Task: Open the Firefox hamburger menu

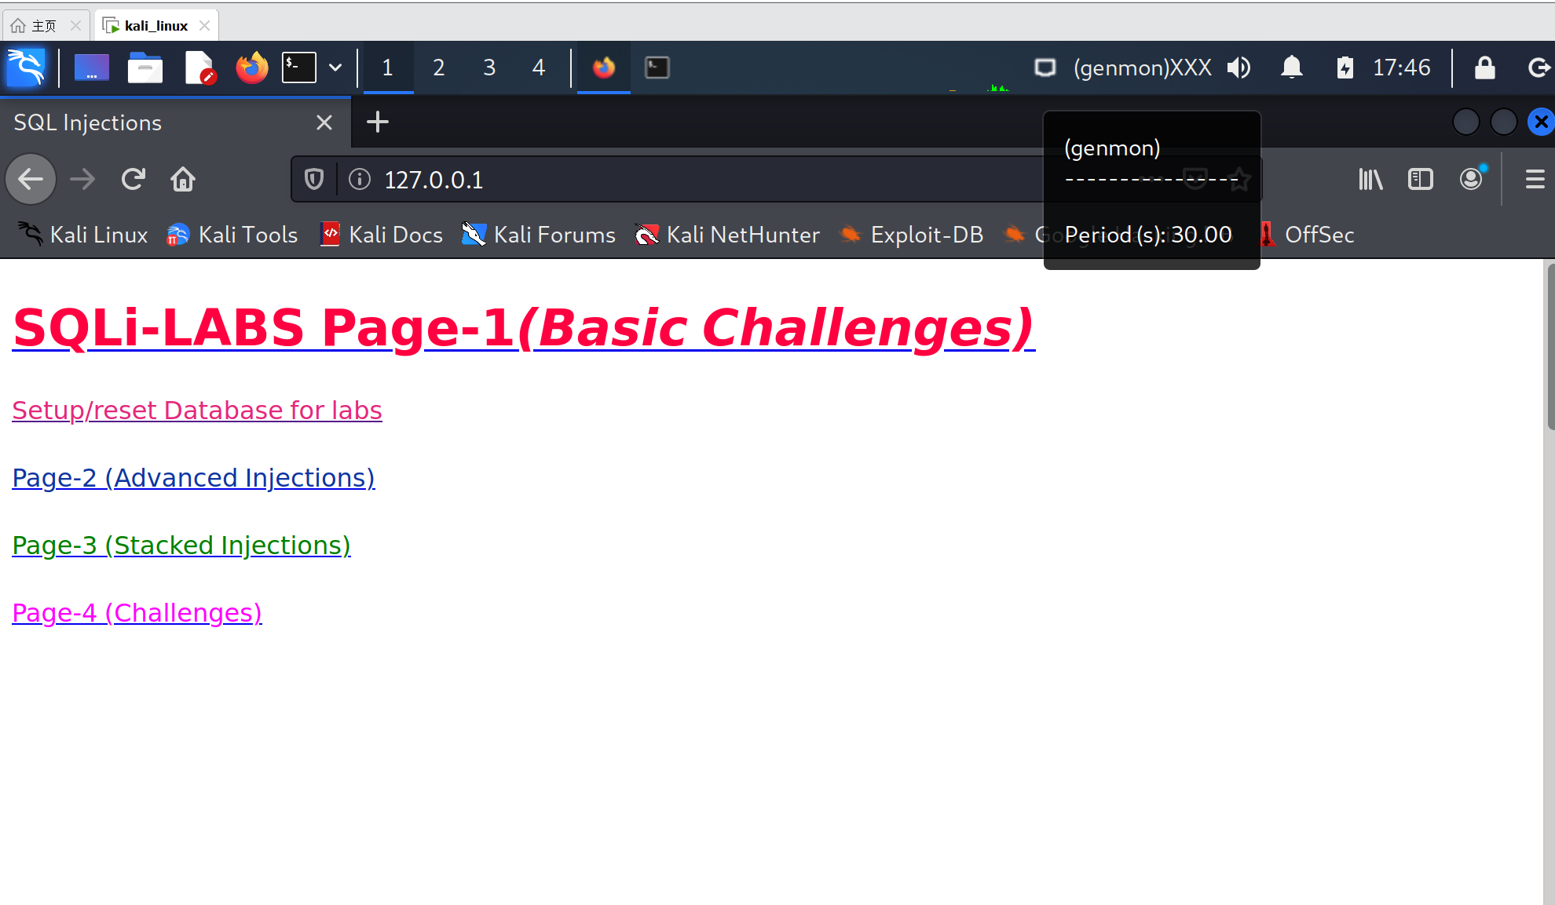Action: (1535, 180)
